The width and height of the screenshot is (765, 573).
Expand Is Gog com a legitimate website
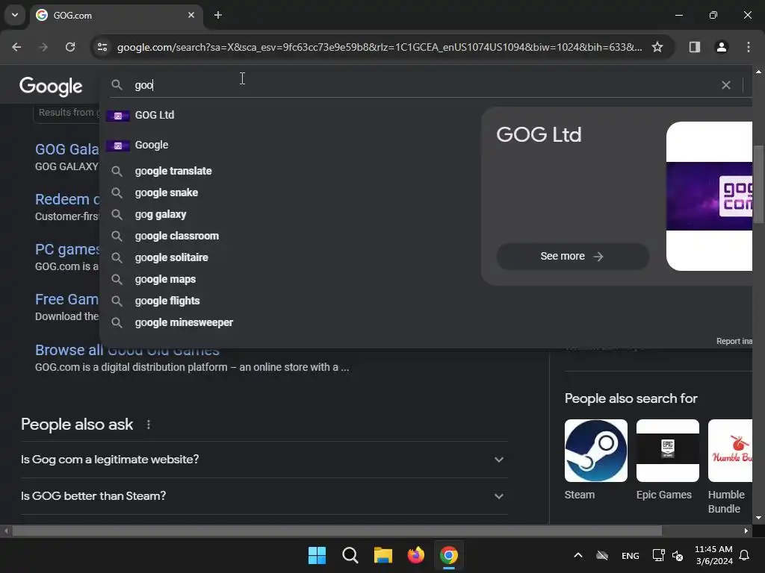pyautogui.click(x=264, y=460)
